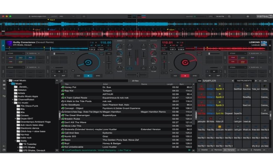Viewport: 273px width, 167px height.
Task: Go to previous sampler bank before INSTRUMENTS
Action: (232, 81)
